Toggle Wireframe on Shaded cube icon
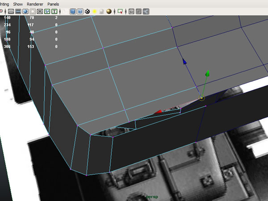 [80, 11]
